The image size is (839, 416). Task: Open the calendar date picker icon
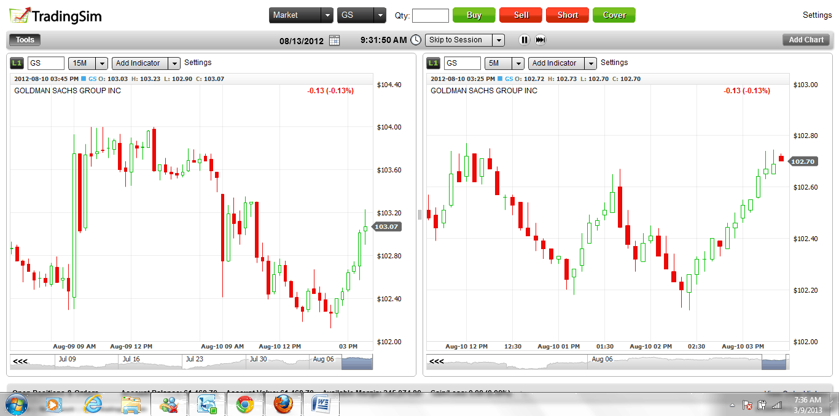click(x=334, y=40)
